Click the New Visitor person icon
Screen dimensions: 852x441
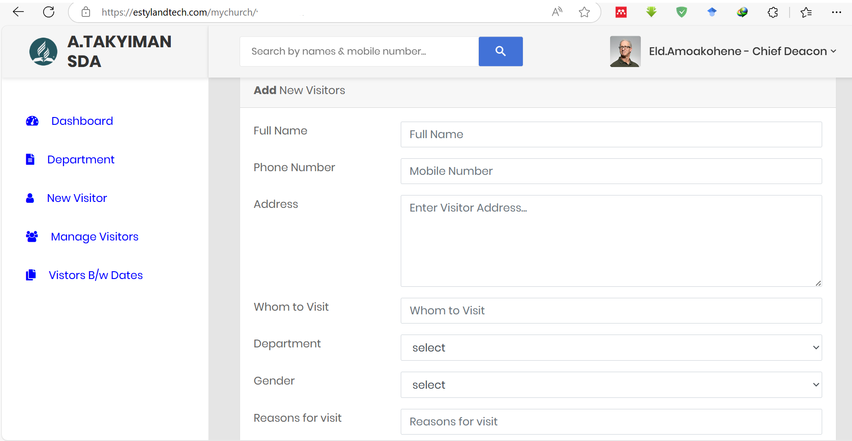30,198
